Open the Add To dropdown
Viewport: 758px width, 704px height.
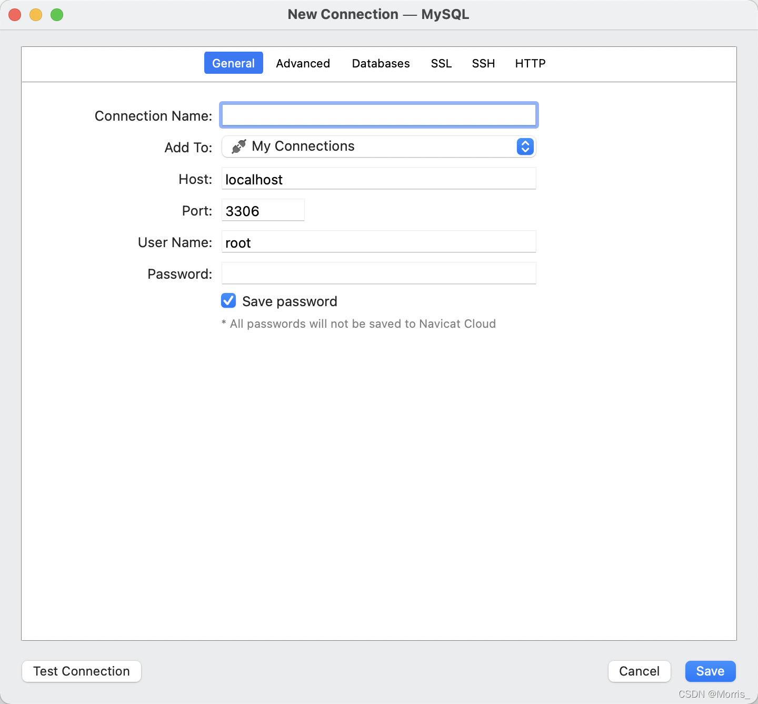point(379,146)
